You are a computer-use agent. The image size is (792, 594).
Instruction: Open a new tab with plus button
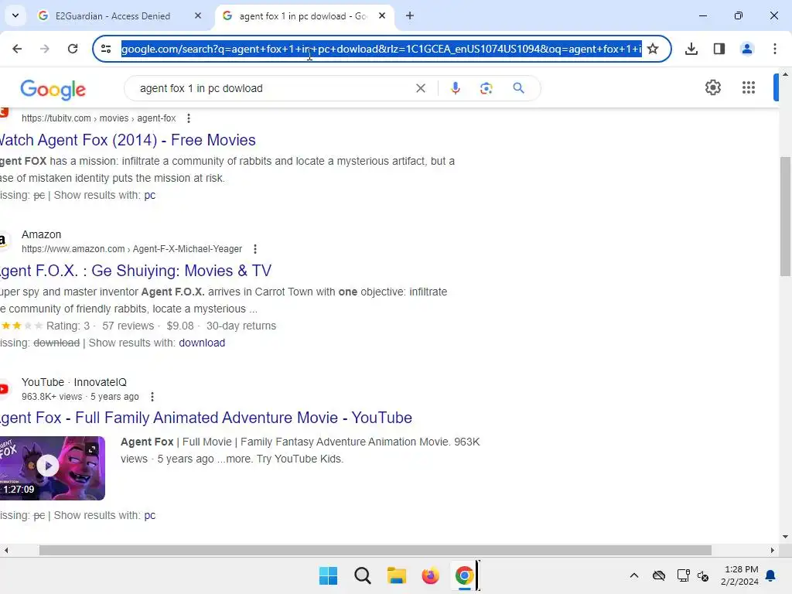coord(410,15)
